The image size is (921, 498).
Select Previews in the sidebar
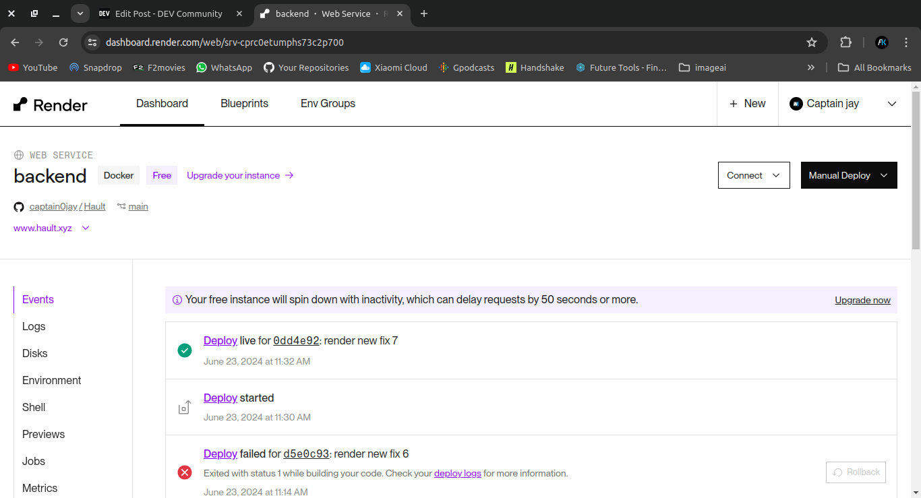pyautogui.click(x=43, y=435)
